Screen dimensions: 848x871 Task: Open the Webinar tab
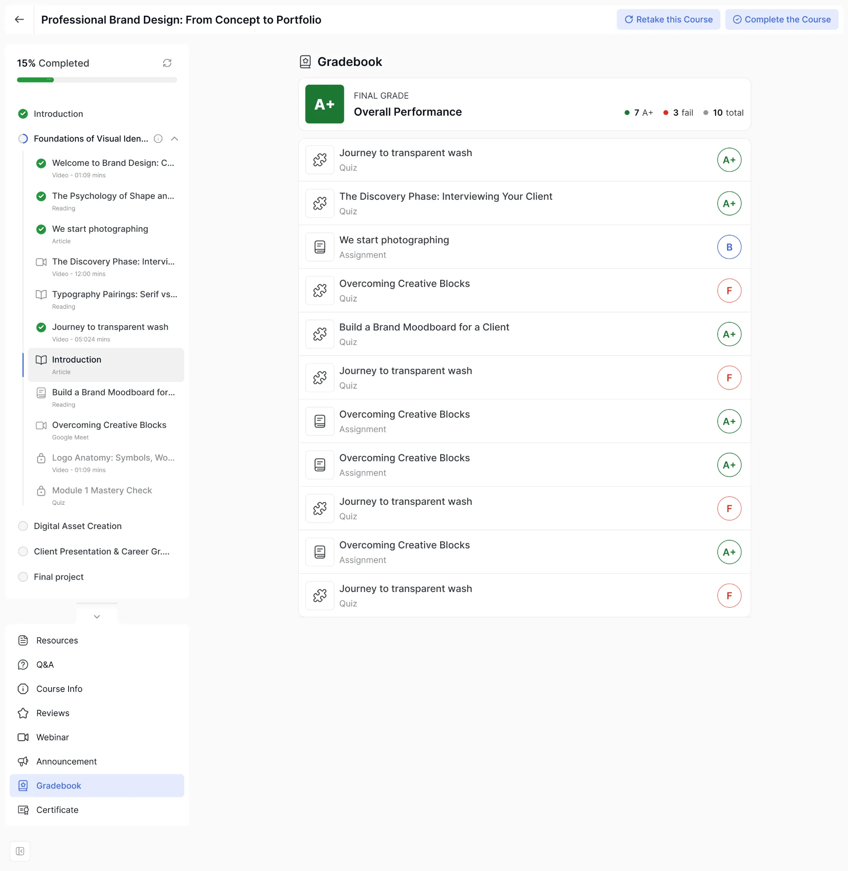(97, 737)
